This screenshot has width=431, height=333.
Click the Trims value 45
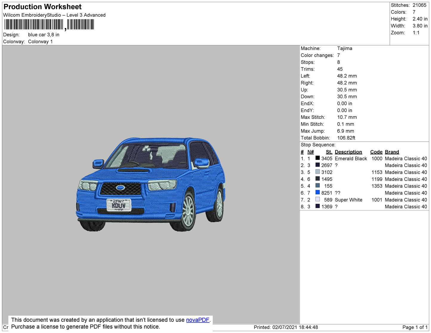pos(340,69)
